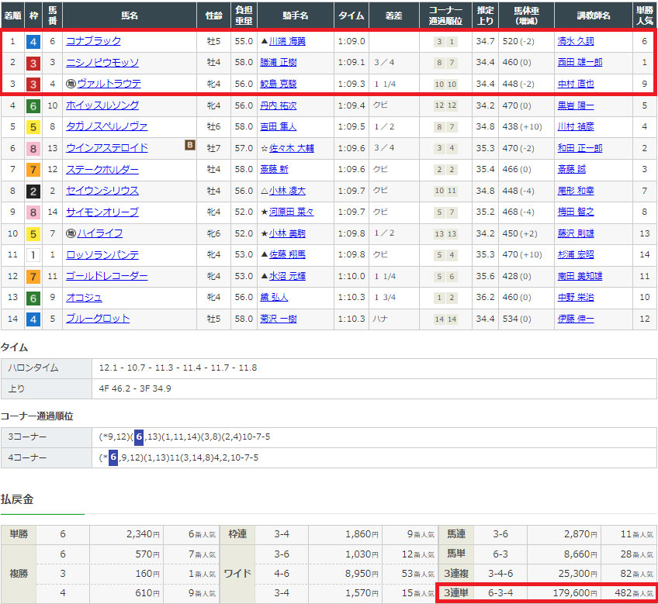Click the white frame 1 badge for ロッソランパンテ
The width and height of the screenshot is (658, 604).
pos(34,255)
